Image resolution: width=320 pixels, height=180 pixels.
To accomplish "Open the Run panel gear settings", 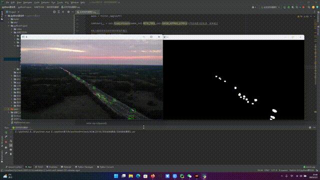I will click(x=310, y=127).
